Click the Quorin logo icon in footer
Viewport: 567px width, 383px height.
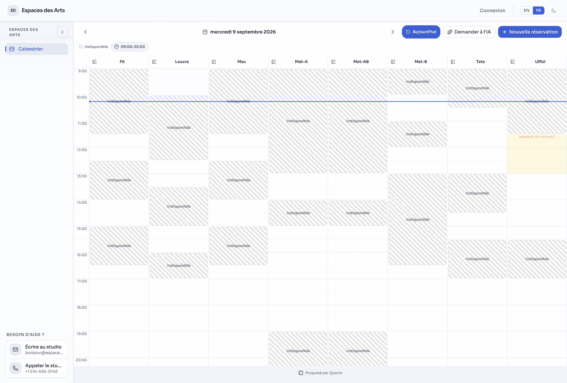(301, 373)
